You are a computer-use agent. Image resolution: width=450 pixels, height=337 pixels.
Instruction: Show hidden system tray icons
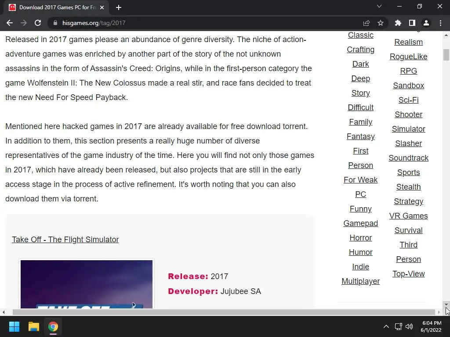386,326
